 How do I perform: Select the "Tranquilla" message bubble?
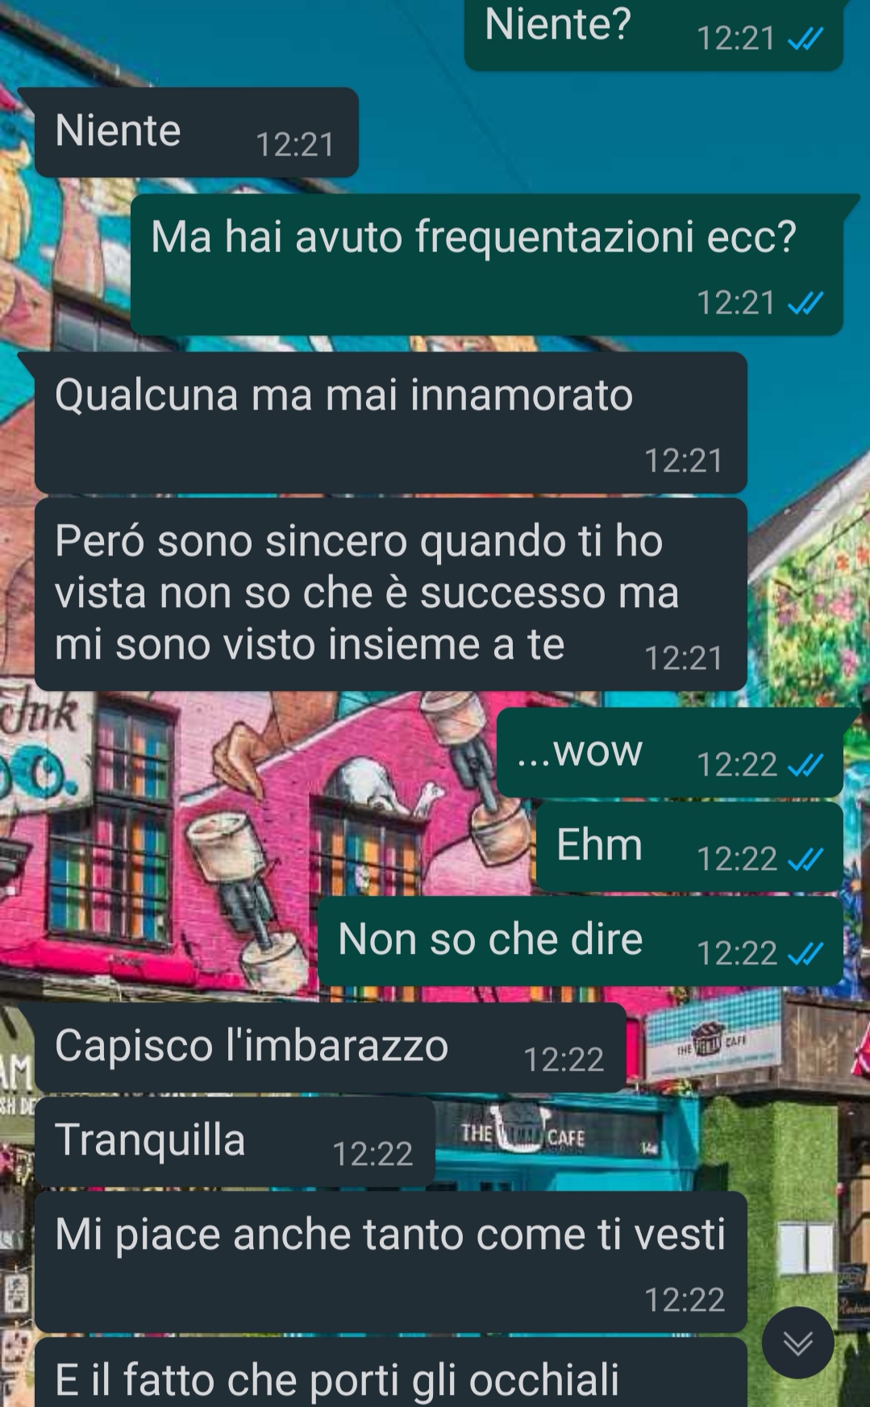[x=235, y=1142]
